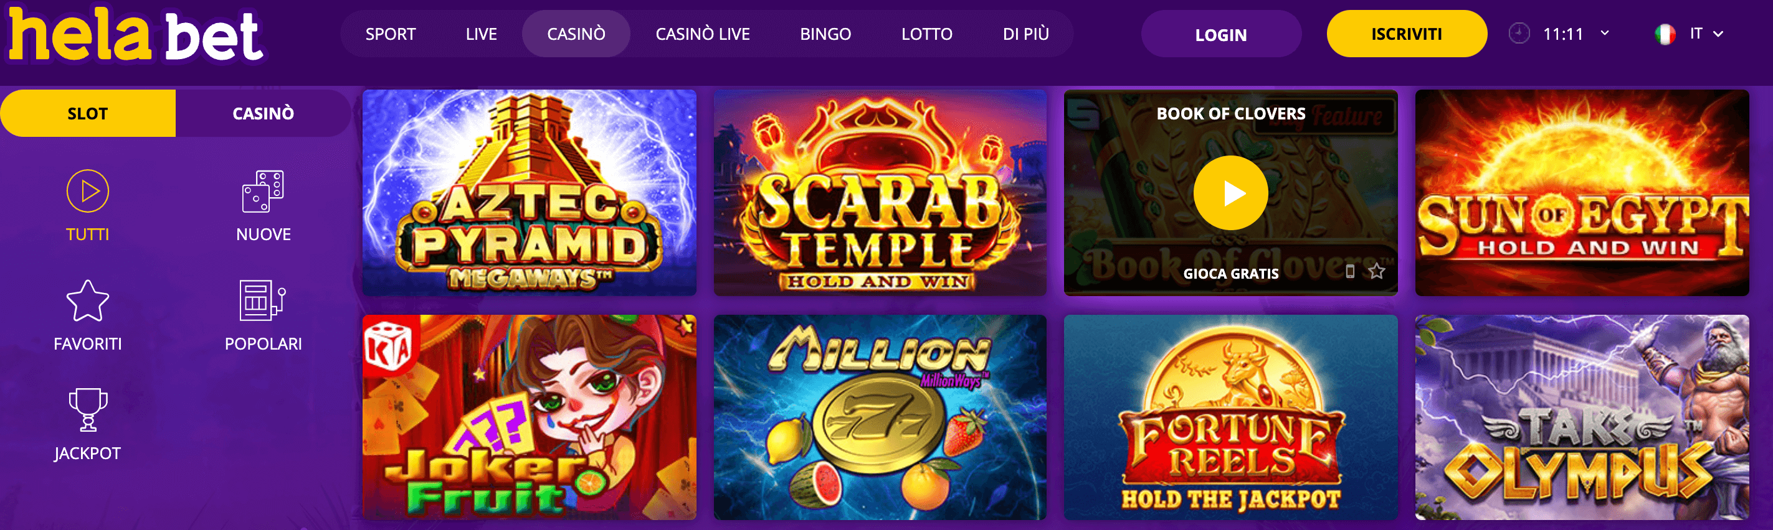Play the Book of Clovers game
This screenshot has width=1773, height=530.
1230,193
